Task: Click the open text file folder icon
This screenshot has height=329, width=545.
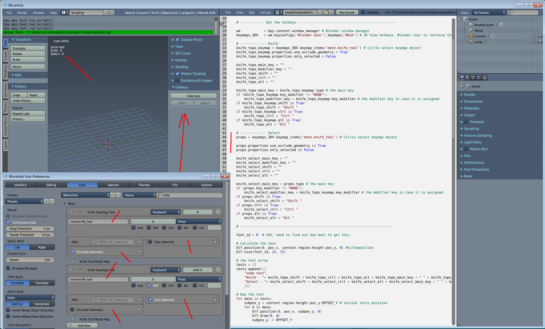Action: click(326, 12)
